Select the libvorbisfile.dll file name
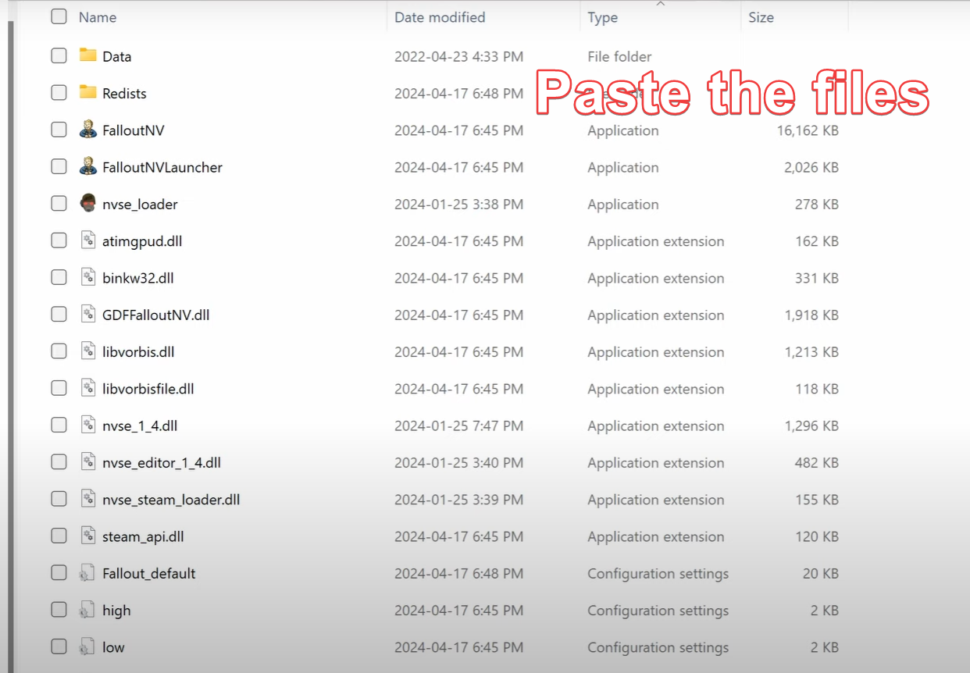Screen dimensions: 970x673 click(x=148, y=389)
